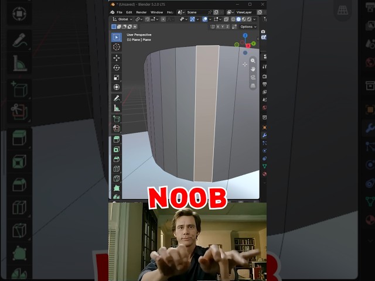Open the File menu
Image resolution: width=375 pixels, height=281 pixels.
[x=120, y=12]
